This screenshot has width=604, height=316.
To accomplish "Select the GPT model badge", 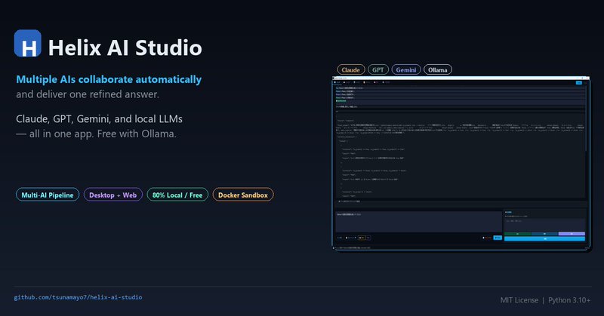I will (x=377, y=69).
